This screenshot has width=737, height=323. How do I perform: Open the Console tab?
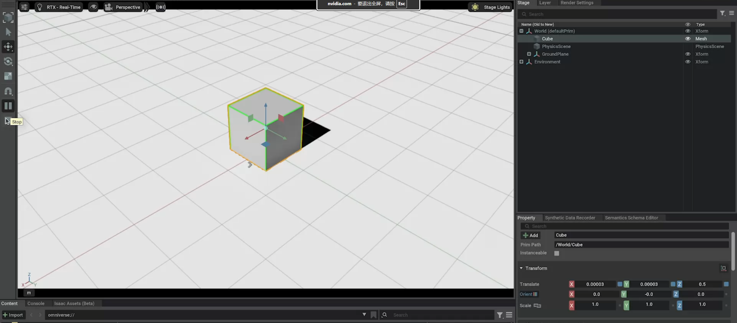[36, 303]
